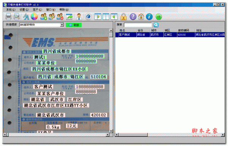Open the 设置 menu
228x146 pixels.
24,10
